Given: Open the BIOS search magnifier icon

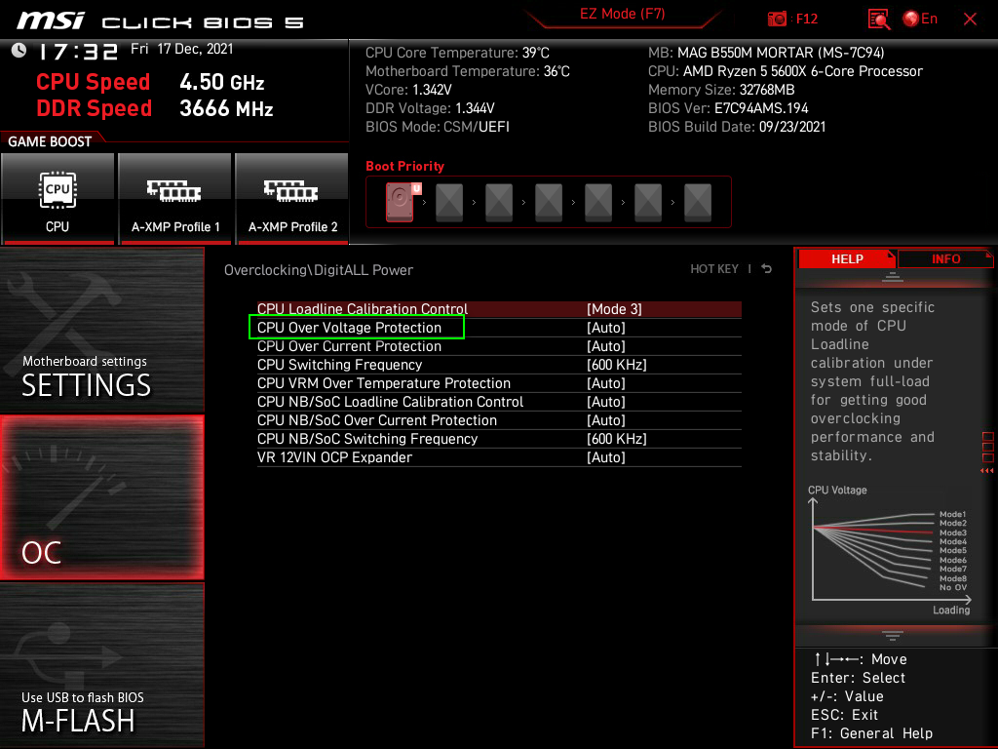Looking at the screenshot, I should 878,20.
